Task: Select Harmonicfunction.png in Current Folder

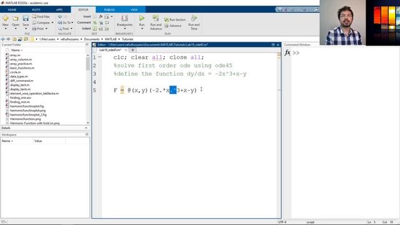Action: [x=25, y=119]
